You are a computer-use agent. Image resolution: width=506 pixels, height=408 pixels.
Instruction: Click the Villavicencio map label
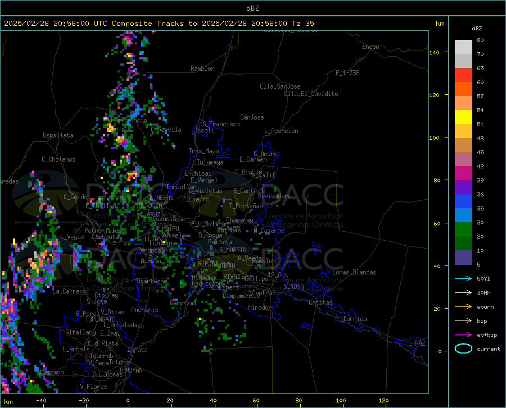[125, 120]
